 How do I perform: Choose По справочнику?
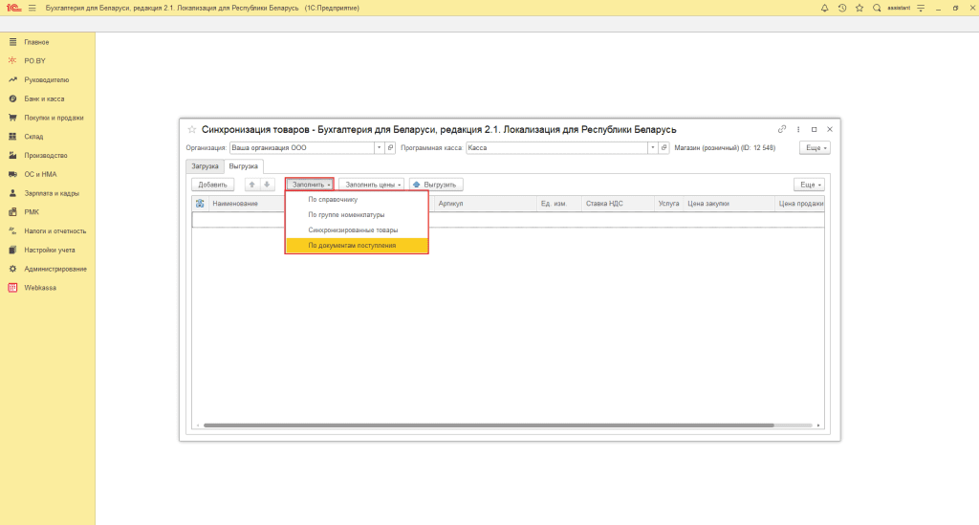click(x=358, y=200)
